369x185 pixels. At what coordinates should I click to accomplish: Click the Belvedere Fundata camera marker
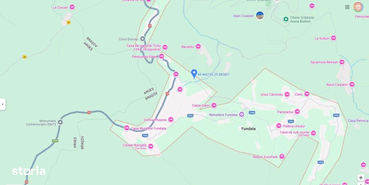coord(242,115)
